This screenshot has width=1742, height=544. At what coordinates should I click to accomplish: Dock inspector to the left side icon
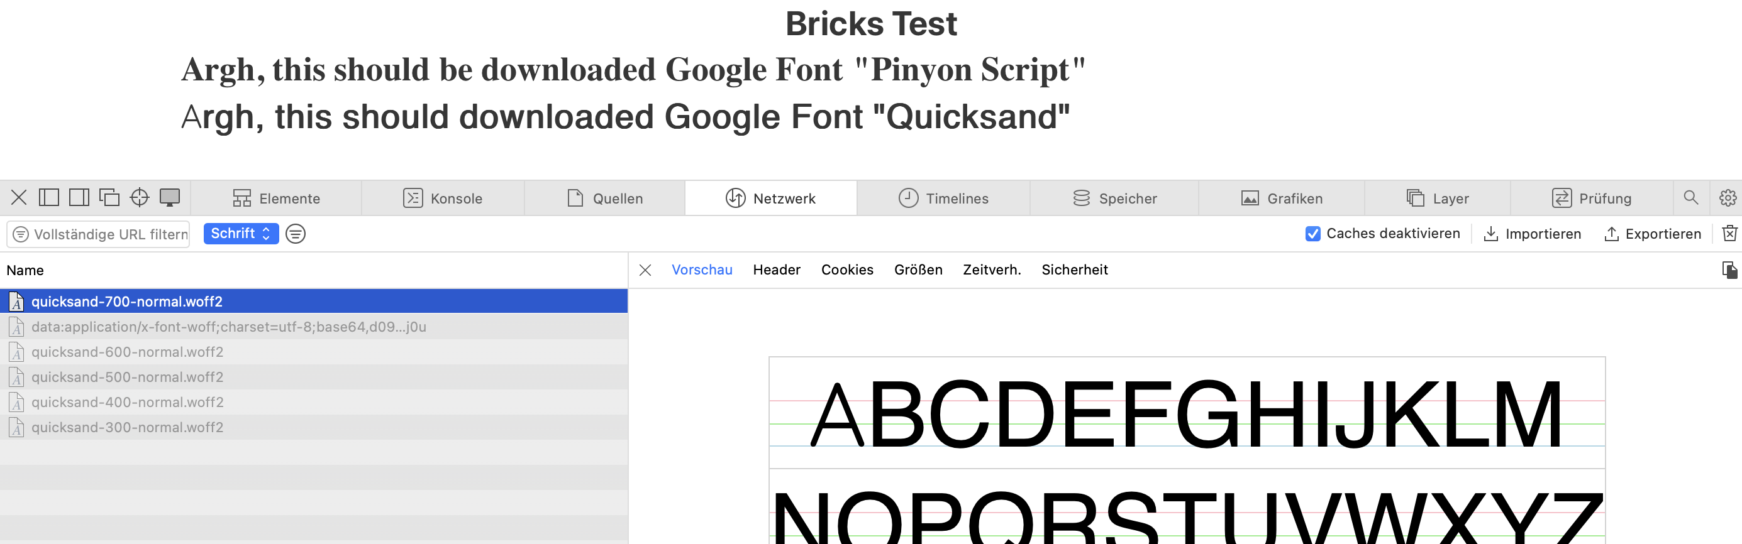[x=48, y=198]
